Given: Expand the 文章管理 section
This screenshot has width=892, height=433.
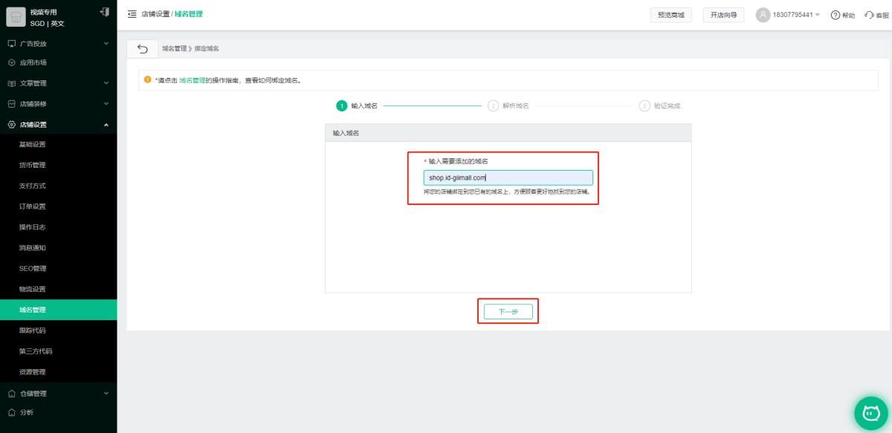Looking at the screenshot, I should click(x=58, y=83).
